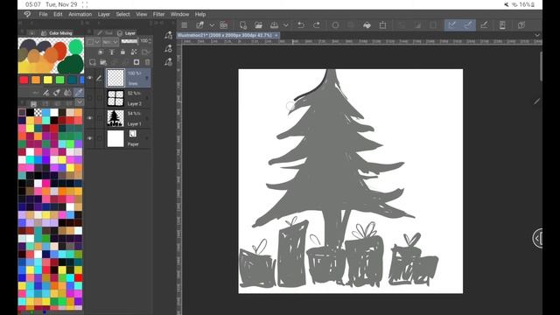
Task: Select the Layer 2 thumbnail
Action: pos(115,98)
